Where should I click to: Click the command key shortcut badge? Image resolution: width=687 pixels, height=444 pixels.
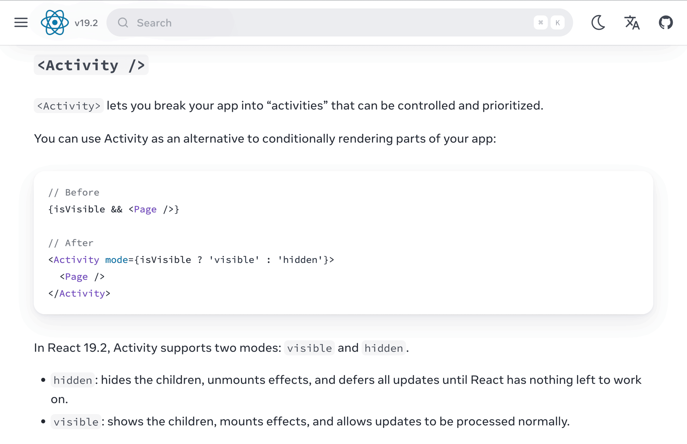(541, 23)
